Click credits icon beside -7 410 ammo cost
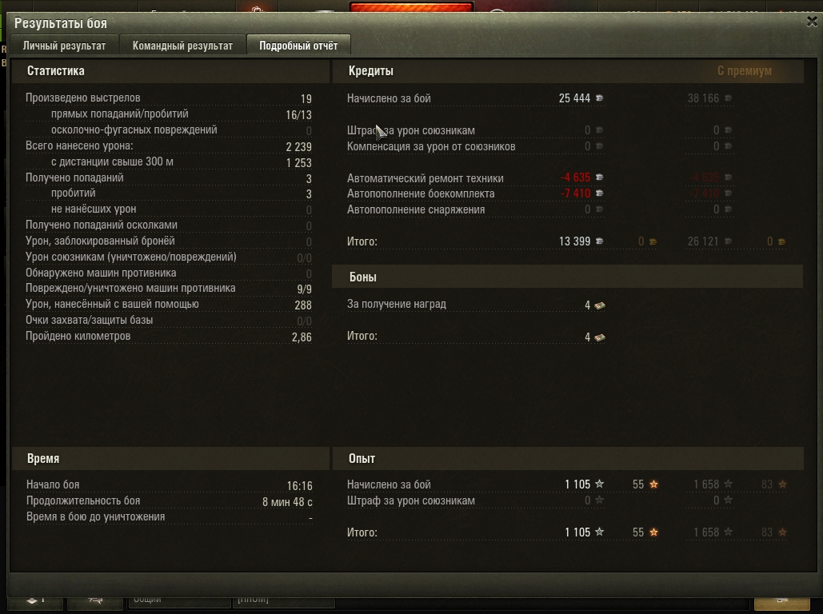This screenshot has height=614, width=823. (x=599, y=193)
